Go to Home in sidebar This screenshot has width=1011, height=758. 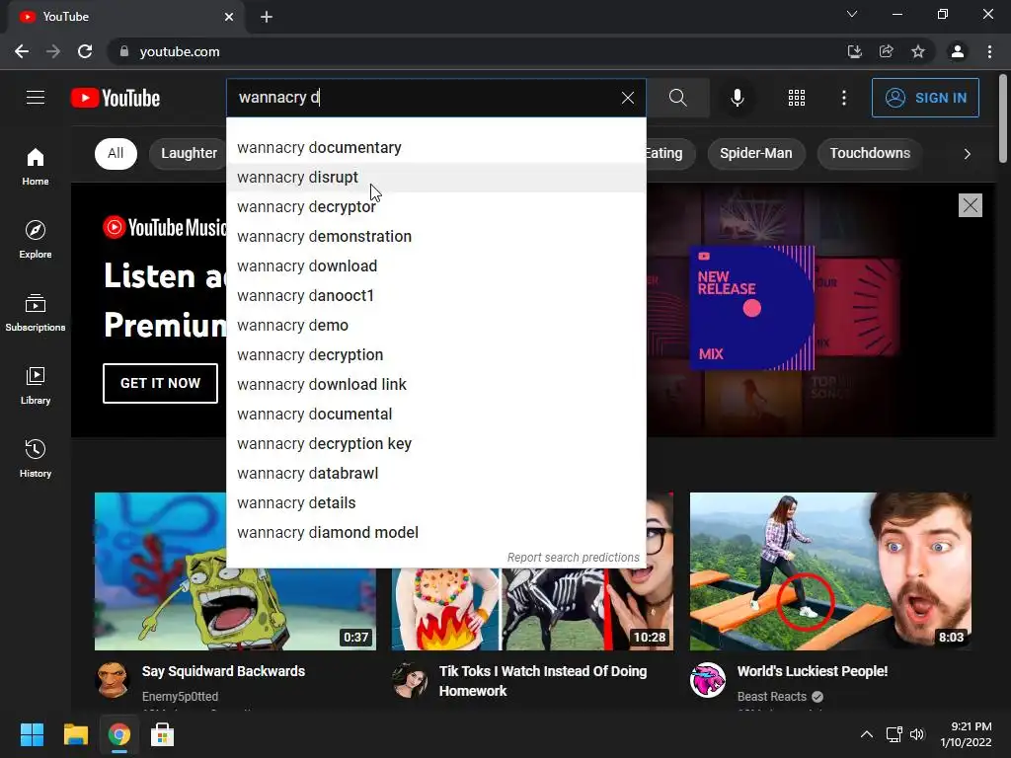coord(36,167)
